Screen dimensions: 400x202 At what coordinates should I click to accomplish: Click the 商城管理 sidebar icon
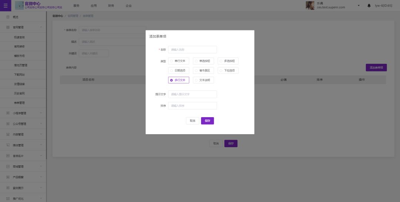pos(8,167)
